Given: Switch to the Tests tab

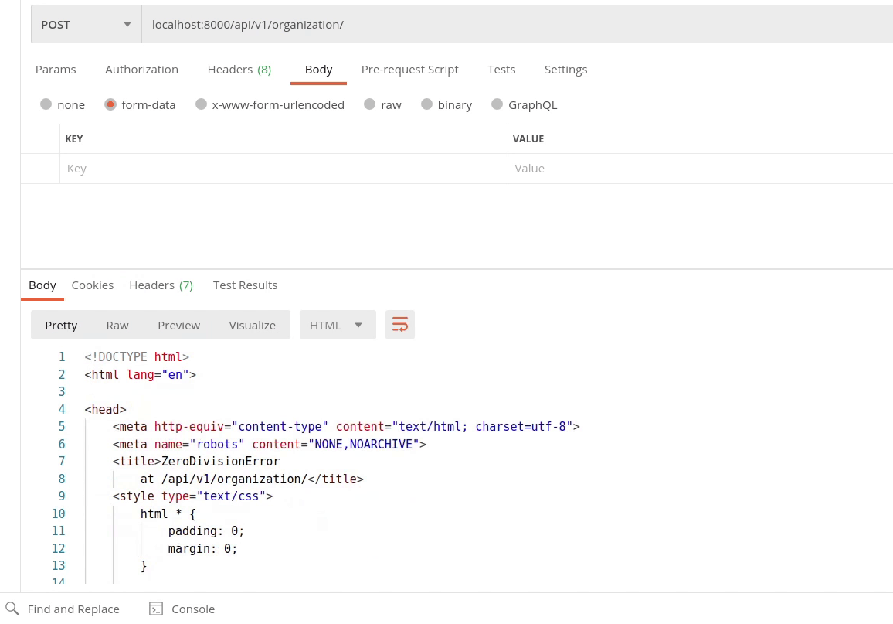Looking at the screenshot, I should click(501, 70).
